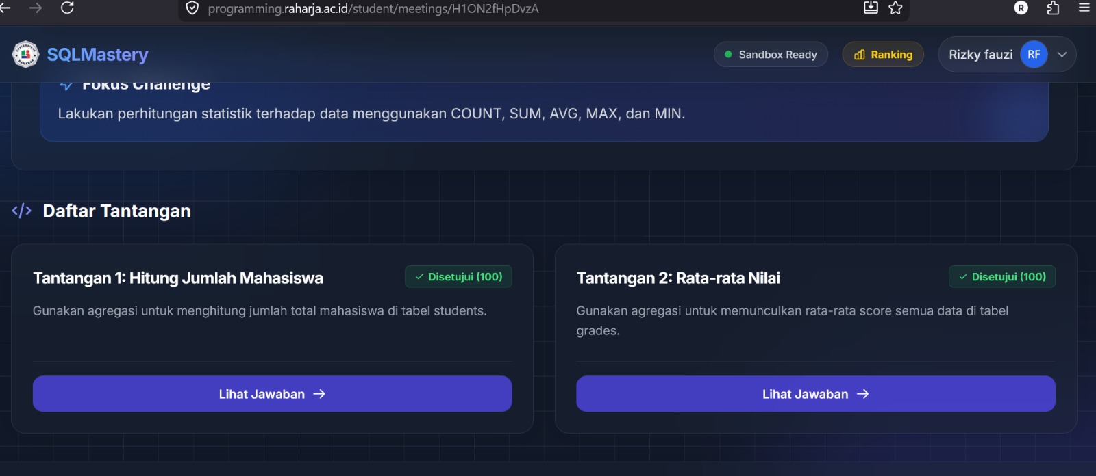Expand the Rizky fauzi account chevron
Image resolution: width=1096 pixels, height=476 pixels.
(1062, 55)
